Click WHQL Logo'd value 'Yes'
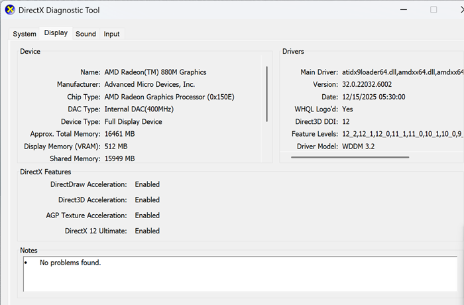Screen dimensions: 464x305 point(347,109)
